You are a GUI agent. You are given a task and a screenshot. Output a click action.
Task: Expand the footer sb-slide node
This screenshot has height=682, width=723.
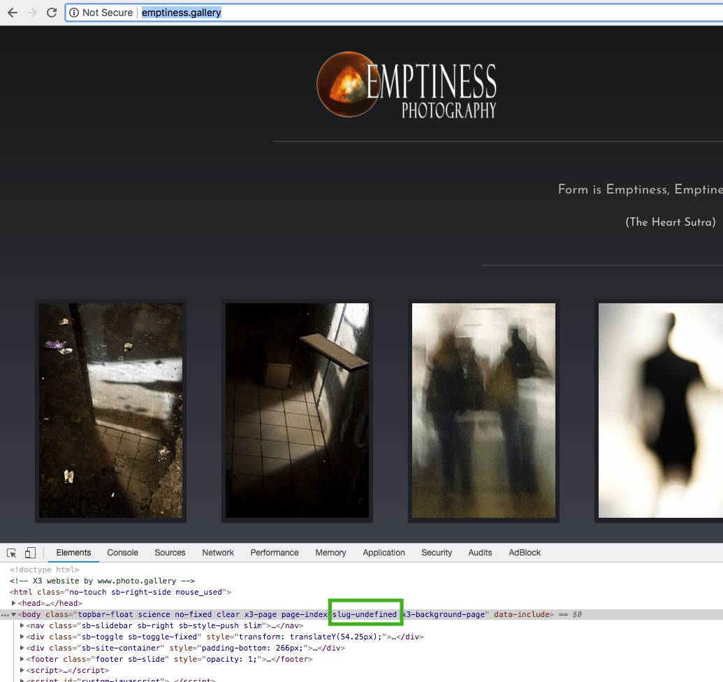click(22, 659)
